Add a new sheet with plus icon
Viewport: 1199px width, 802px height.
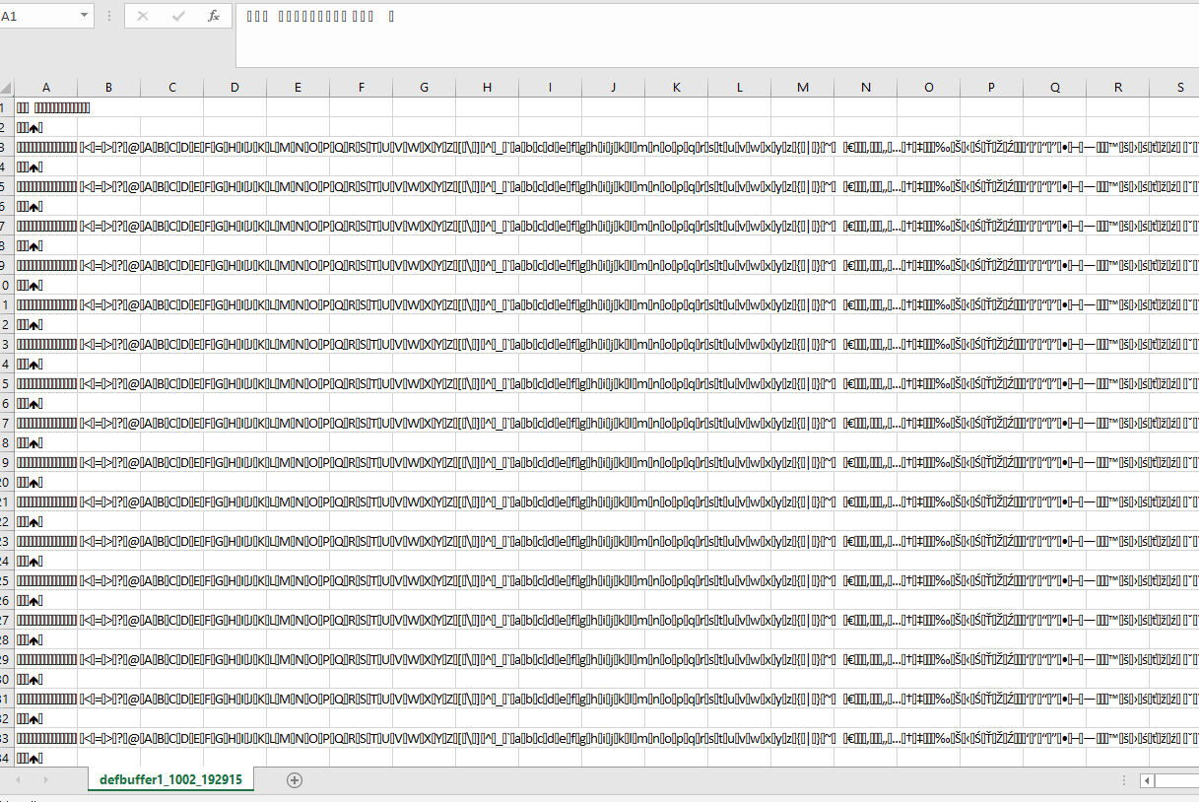pyautogui.click(x=294, y=780)
